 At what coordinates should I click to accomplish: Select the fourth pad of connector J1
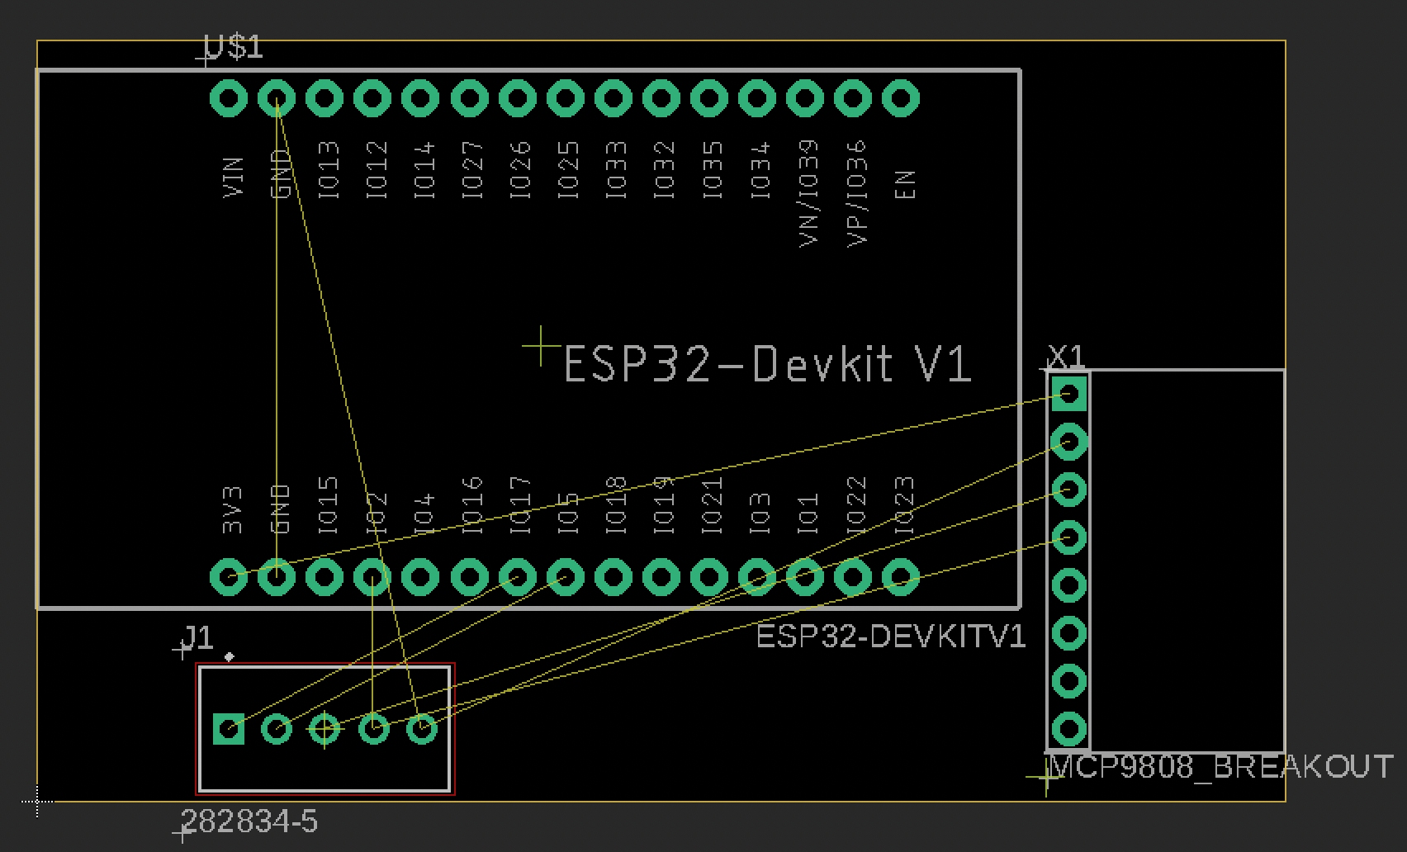(373, 729)
